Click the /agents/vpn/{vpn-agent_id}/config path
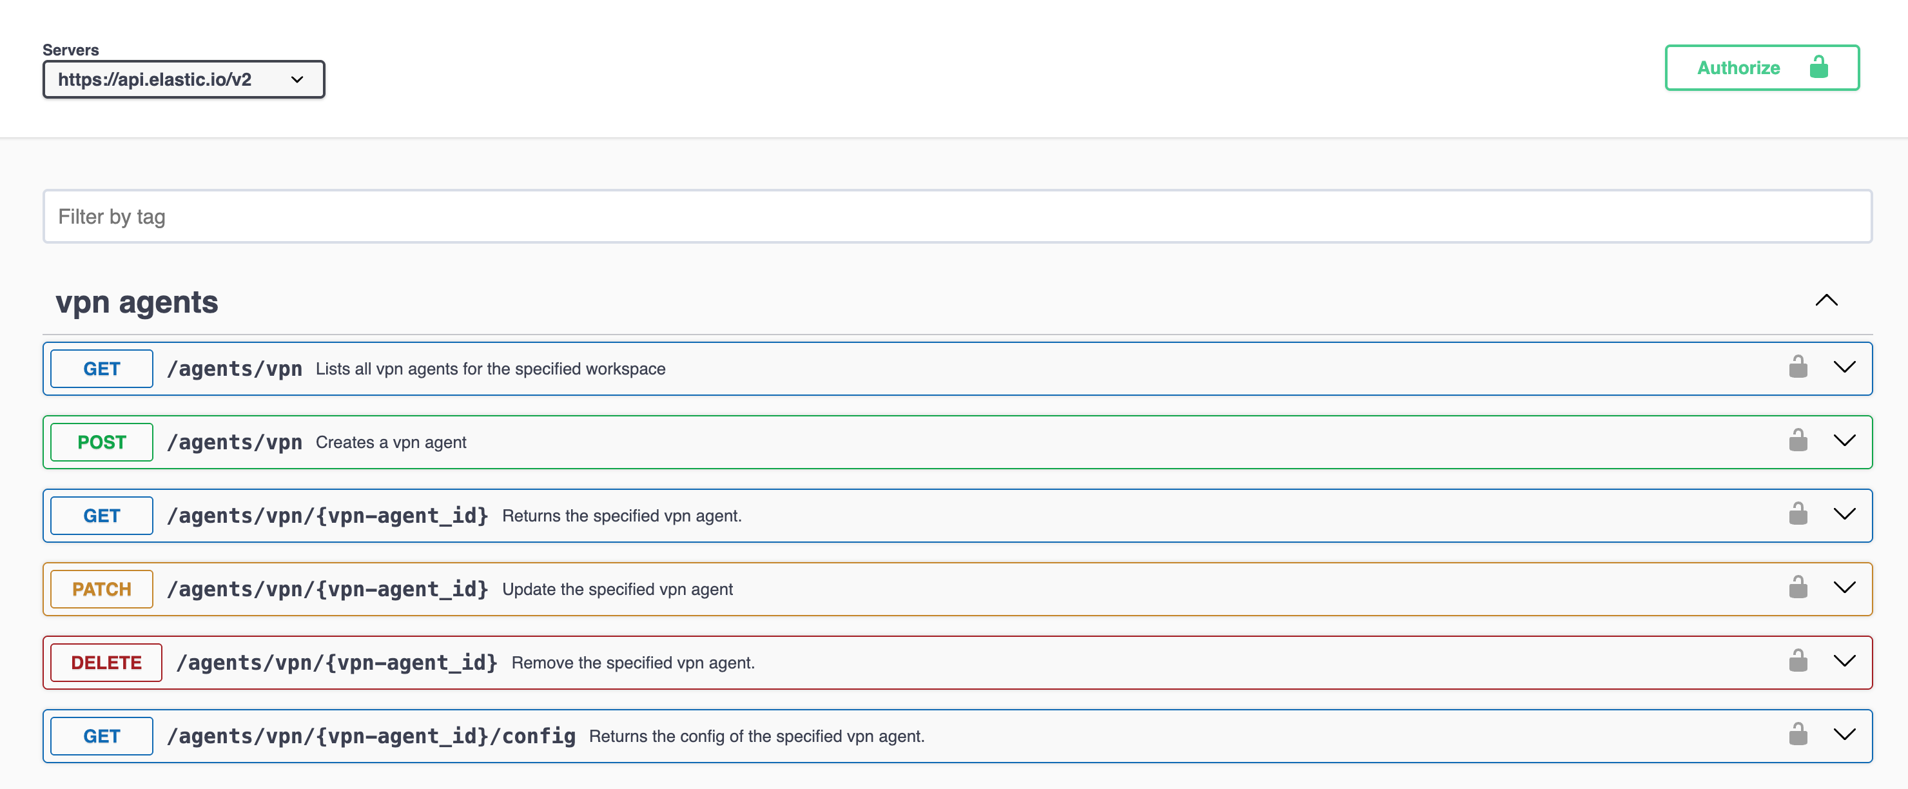 [371, 735]
